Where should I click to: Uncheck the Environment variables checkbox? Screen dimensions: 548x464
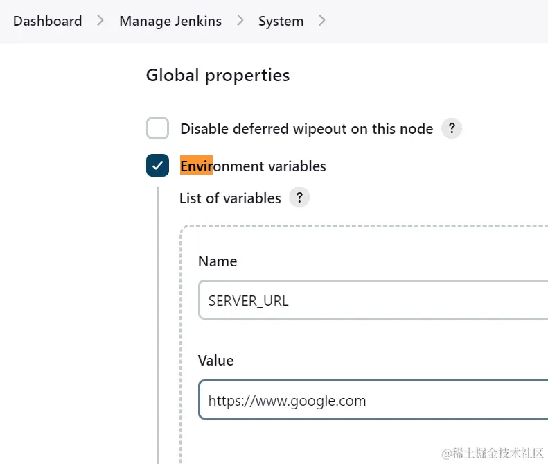click(x=158, y=166)
